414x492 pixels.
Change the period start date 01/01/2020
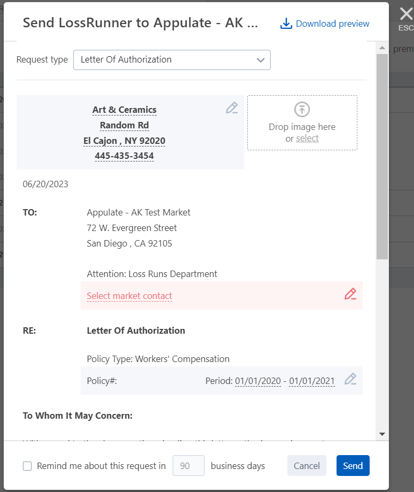257,381
